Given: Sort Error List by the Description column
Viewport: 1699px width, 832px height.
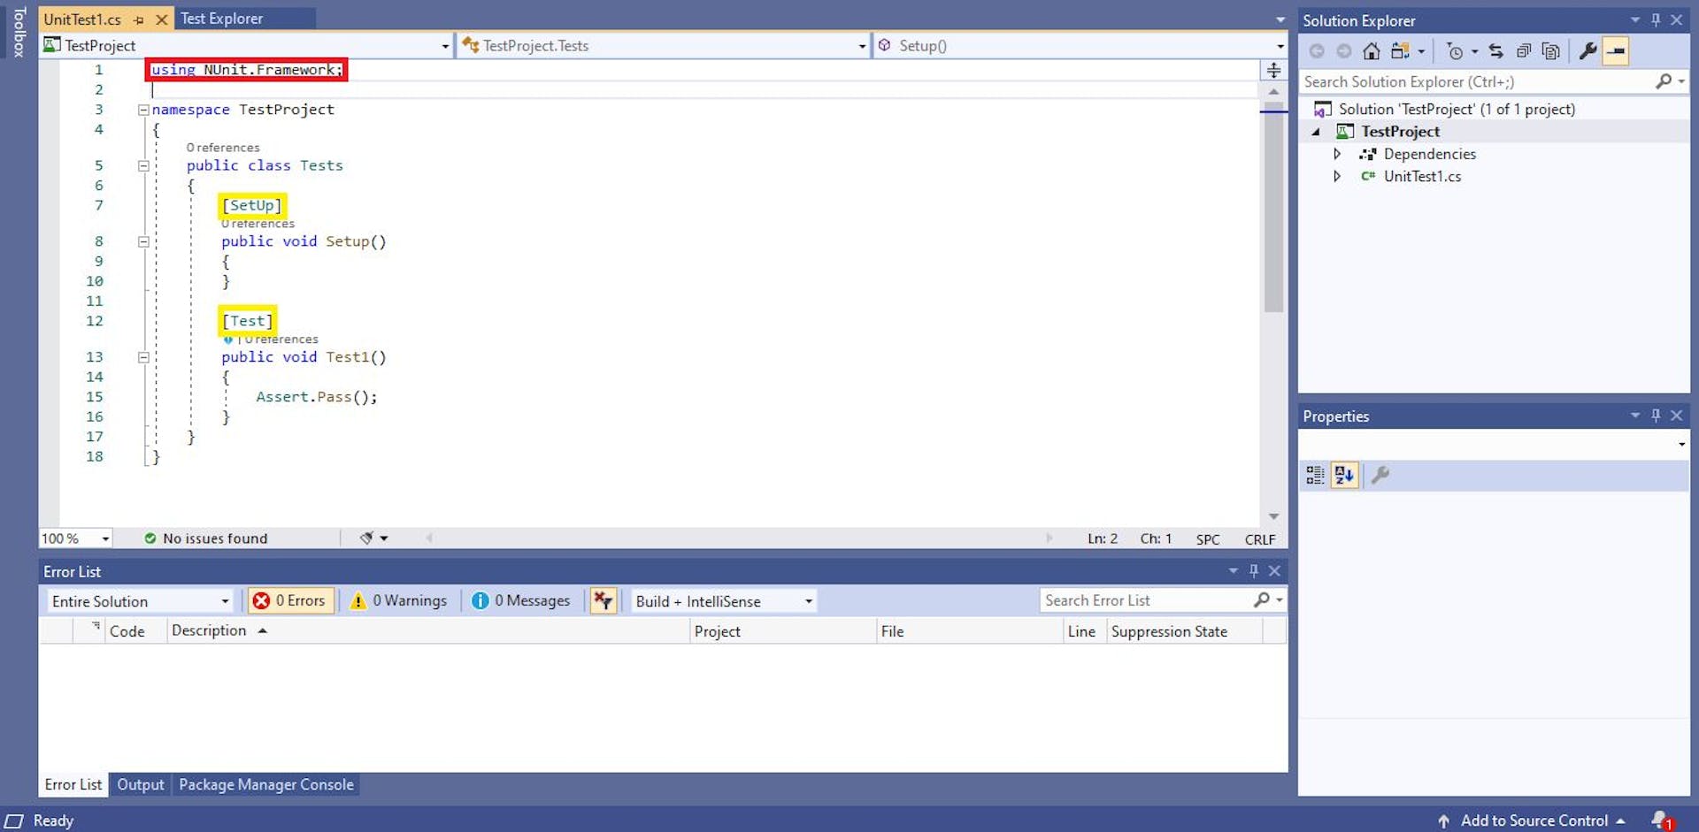Looking at the screenshot, I should pyautogui.click(x=210, y=630).
